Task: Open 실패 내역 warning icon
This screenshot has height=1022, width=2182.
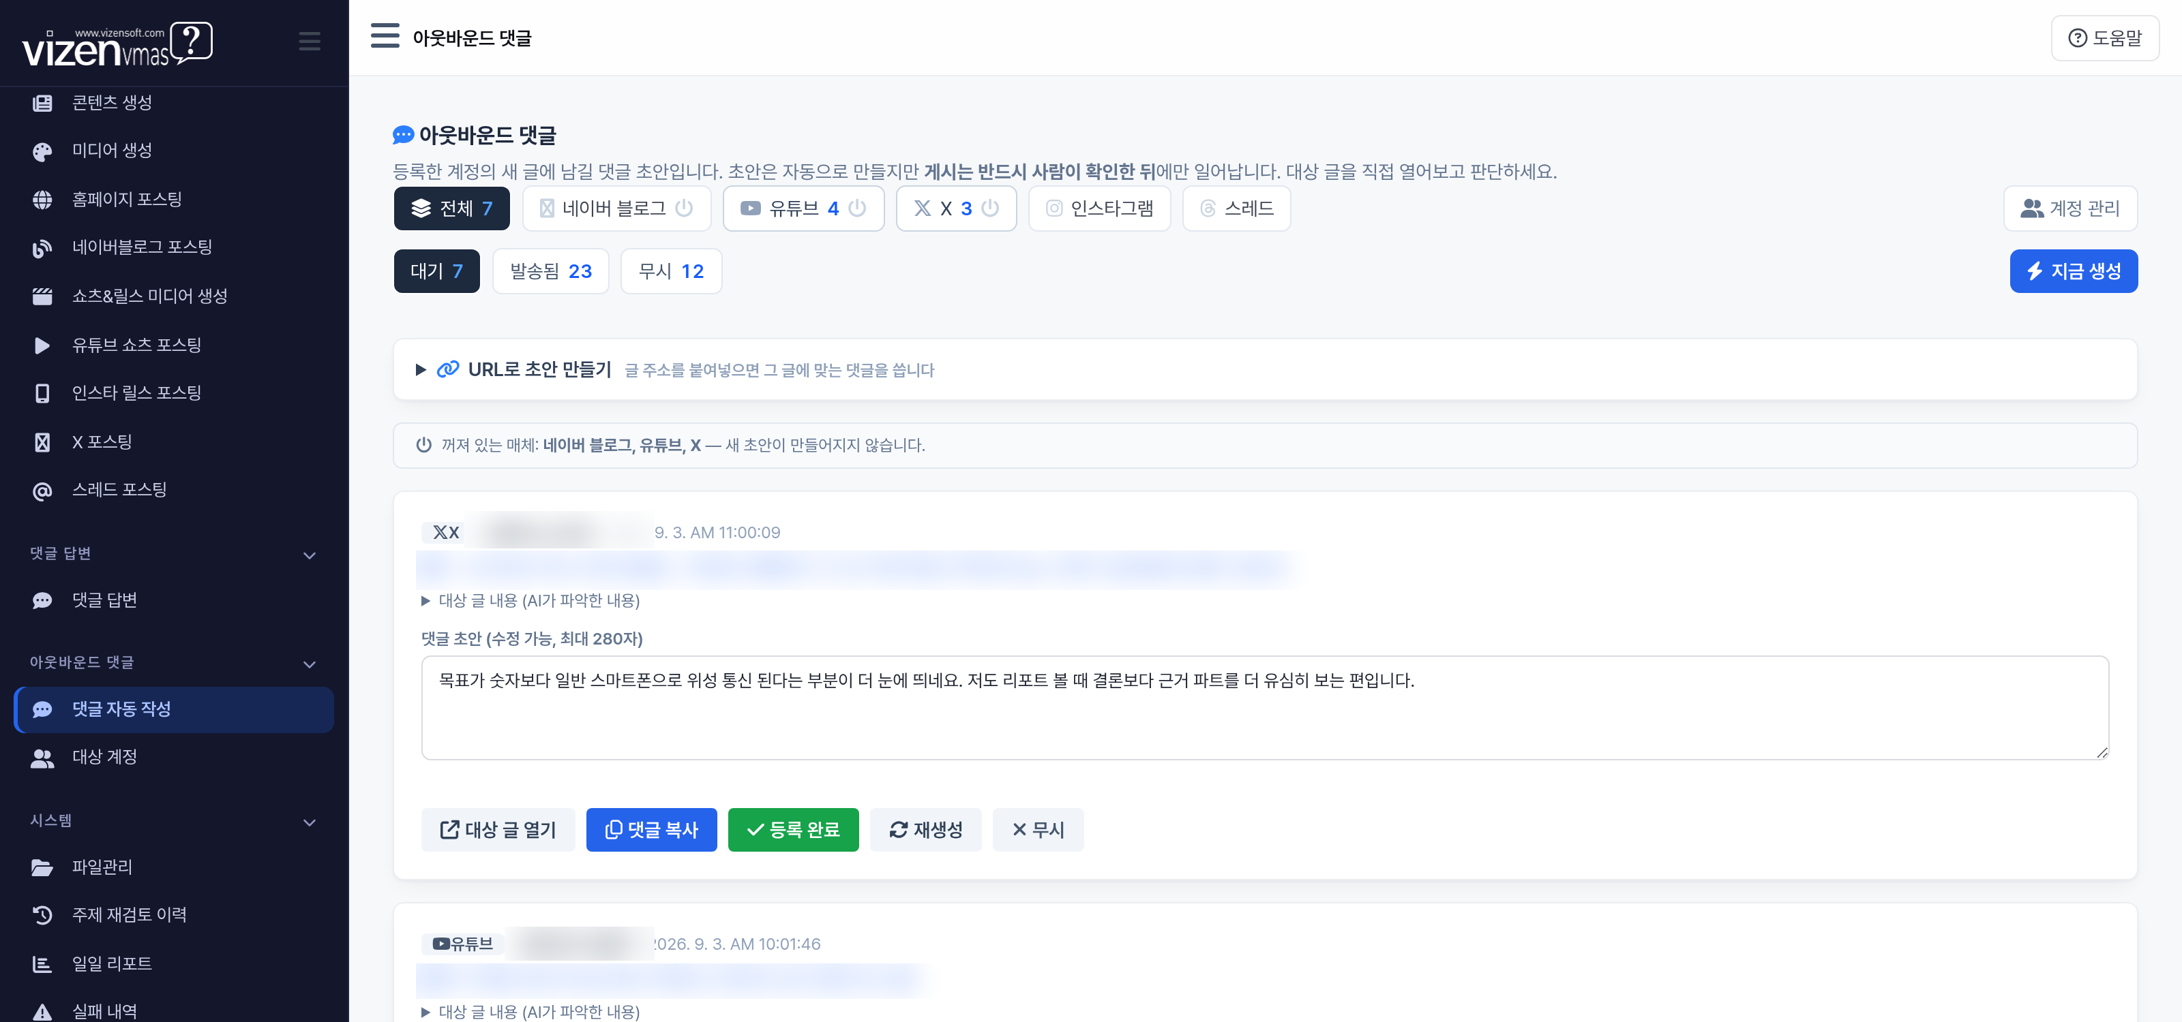Action: (x=42, y=1012)
